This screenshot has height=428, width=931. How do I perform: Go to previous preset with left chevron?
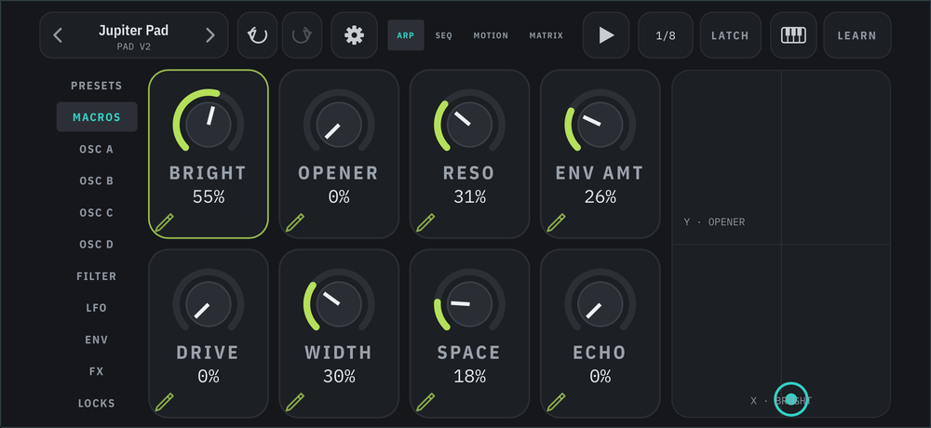(58, 35)
